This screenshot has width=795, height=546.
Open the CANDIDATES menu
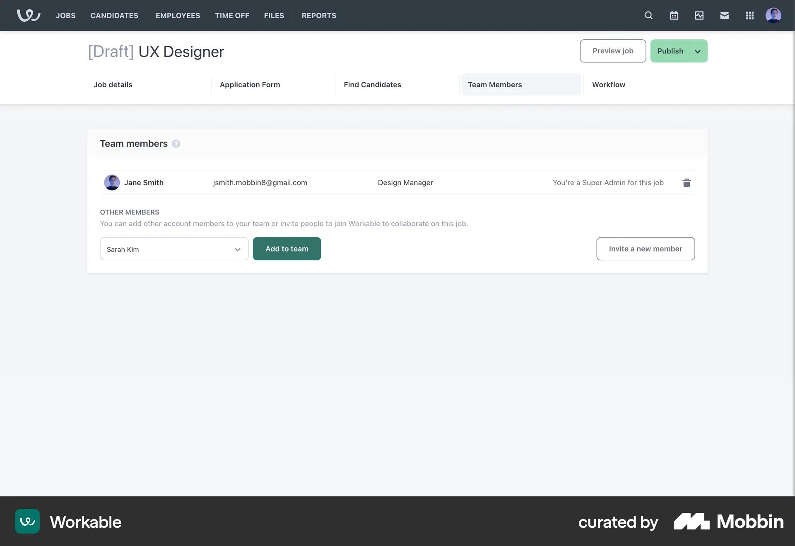[x=114, y=15]
